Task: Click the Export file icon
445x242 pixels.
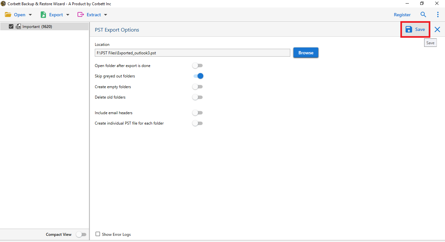Action: click(x=43, y=15)
